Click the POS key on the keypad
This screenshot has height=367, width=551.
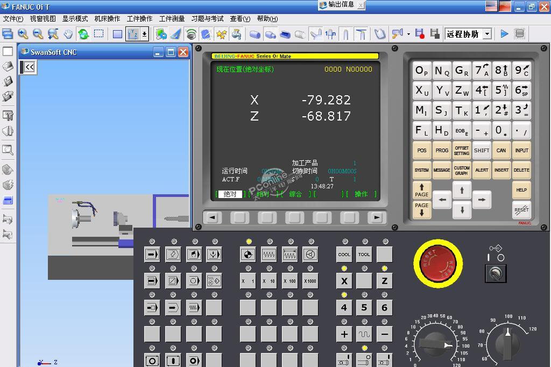(x=422, y=150)
